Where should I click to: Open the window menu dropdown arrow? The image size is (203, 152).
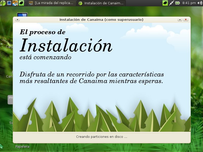[17, 20]
